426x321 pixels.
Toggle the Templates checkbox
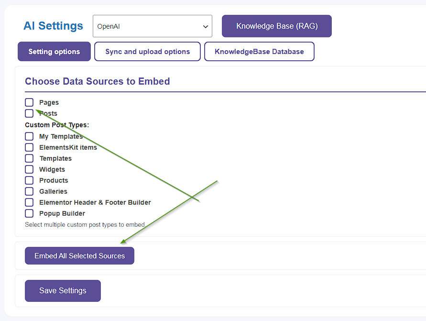coord(29,158)
